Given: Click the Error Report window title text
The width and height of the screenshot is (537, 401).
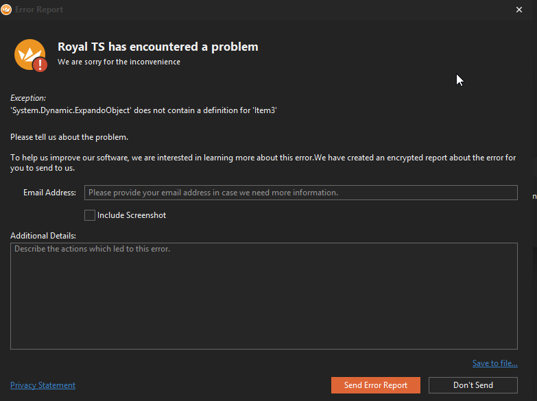Looking at the screenshot, I should (39, 10).
